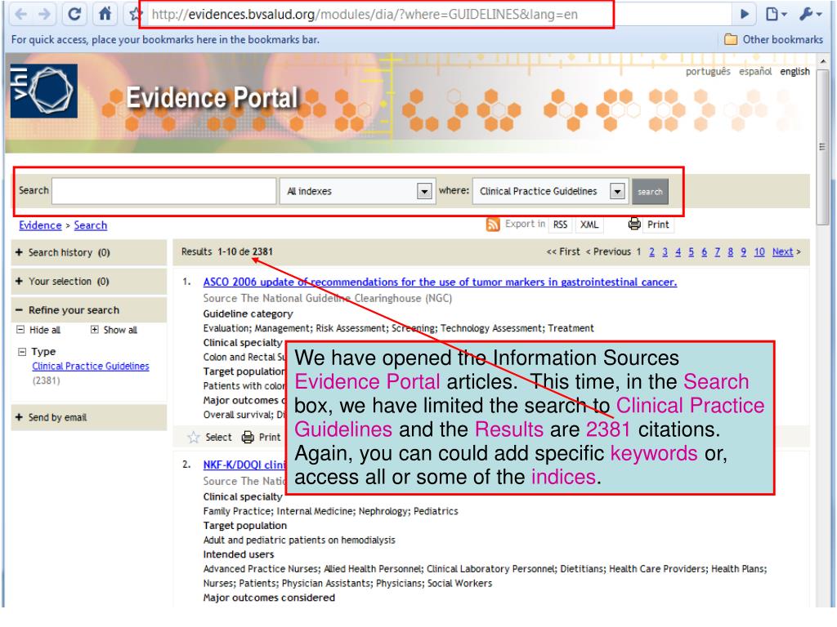Viewport: 837px width, 627px height.
Task: Go to results page 9
Action: (x=744, y=251)
